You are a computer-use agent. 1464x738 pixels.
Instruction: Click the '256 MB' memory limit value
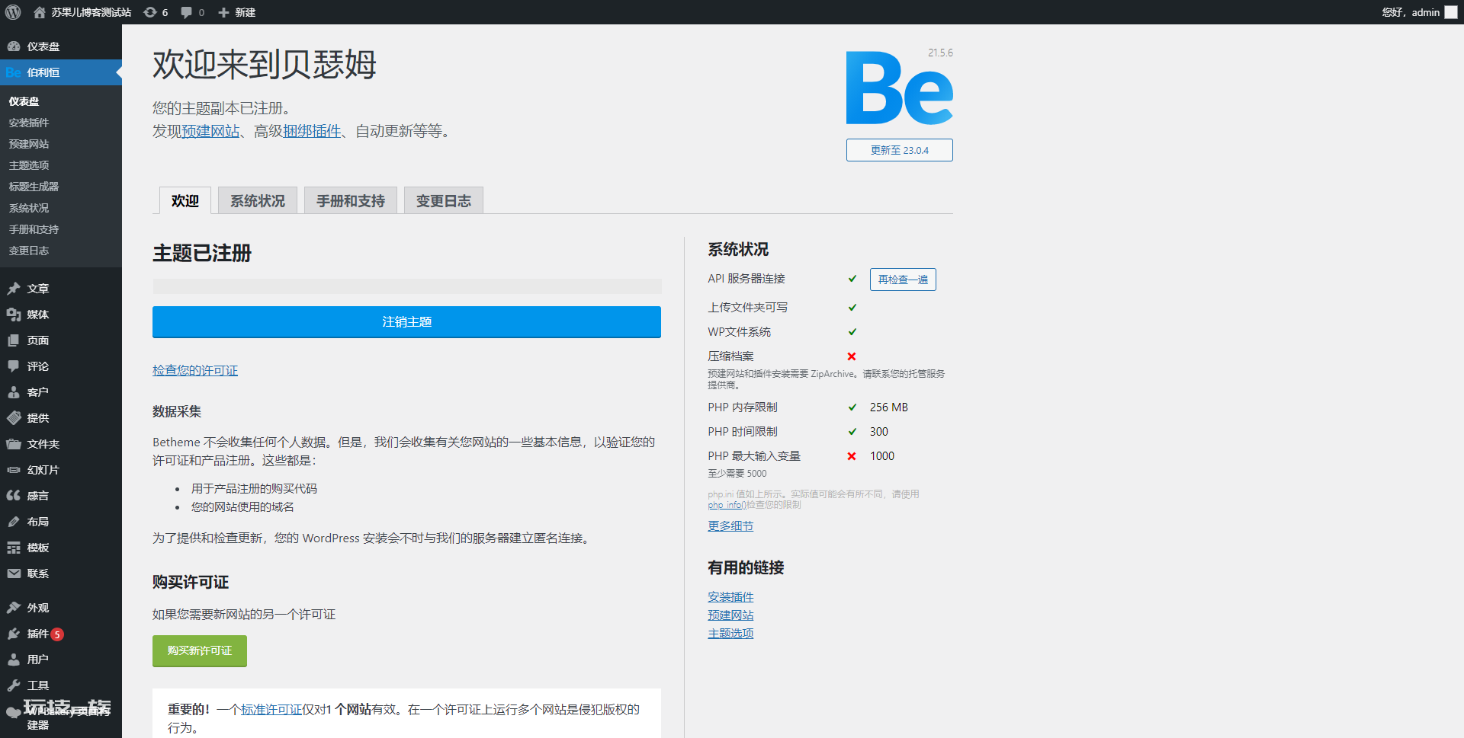coord(889,407)
